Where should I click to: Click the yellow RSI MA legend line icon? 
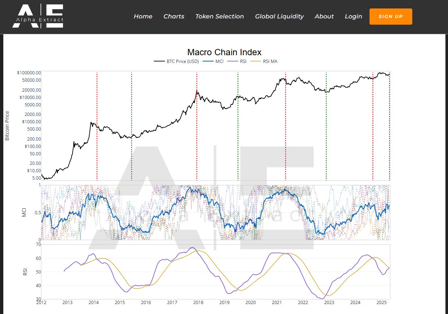(256, 61)
